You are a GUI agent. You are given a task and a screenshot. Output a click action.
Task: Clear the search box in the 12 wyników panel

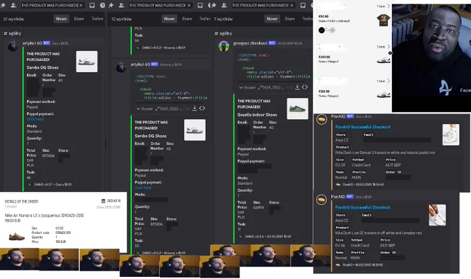[189, 5]
